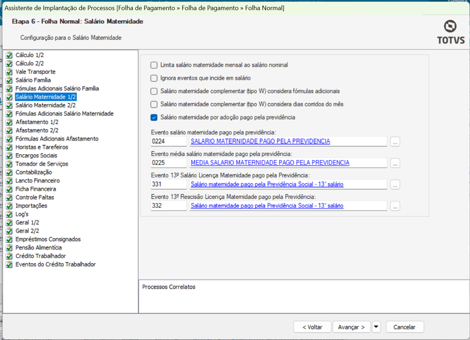Click the checkmark icon next to Pensão Alimentícia
The height and width of the screenshot is (340, 470).
pos(9,248)
